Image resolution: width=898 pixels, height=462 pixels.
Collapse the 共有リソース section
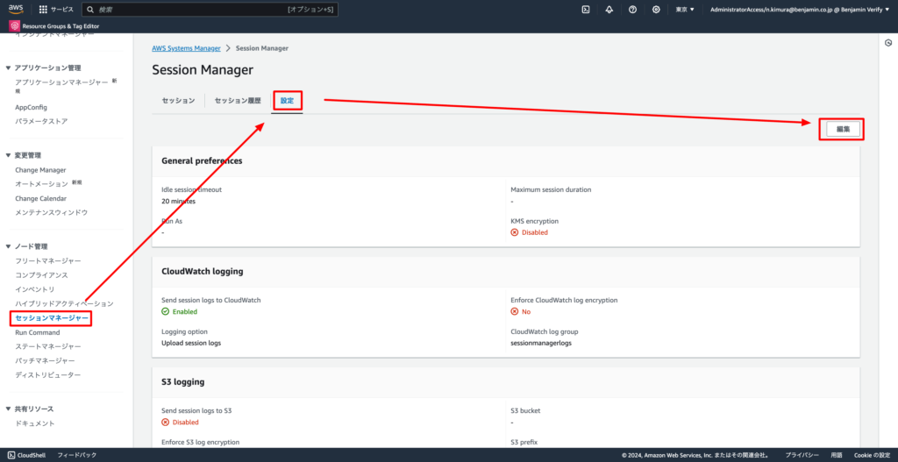click(8, 409)
